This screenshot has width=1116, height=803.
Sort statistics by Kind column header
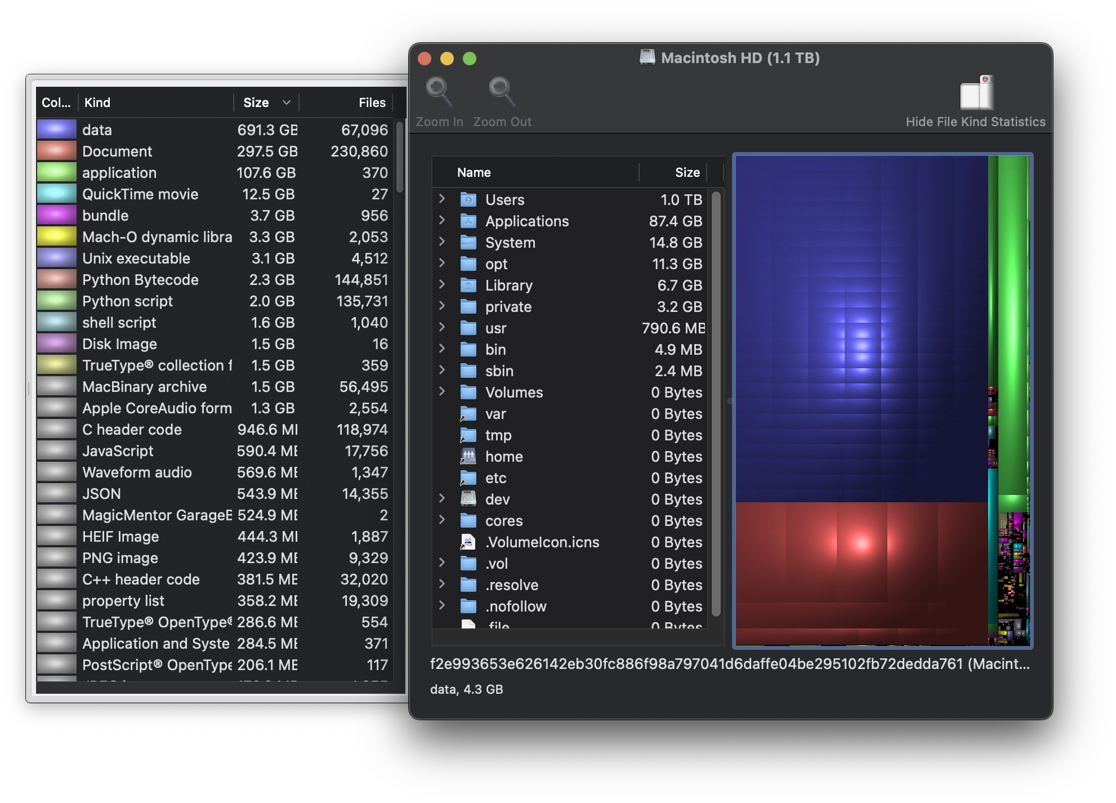point(156,102)
